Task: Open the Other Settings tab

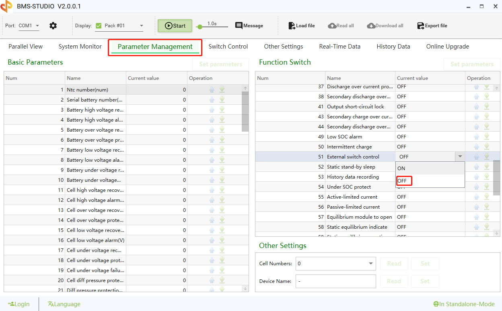Action: click(x=284, y=47)
